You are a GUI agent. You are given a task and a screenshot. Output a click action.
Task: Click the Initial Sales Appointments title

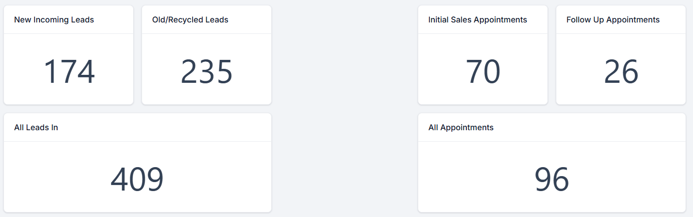477,20
